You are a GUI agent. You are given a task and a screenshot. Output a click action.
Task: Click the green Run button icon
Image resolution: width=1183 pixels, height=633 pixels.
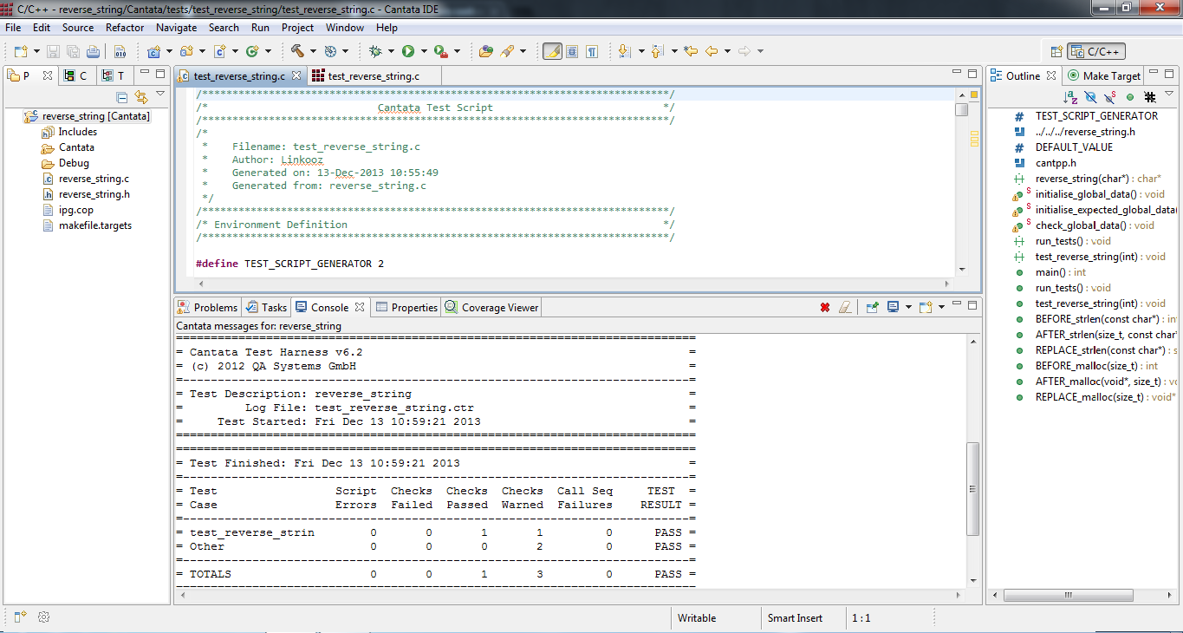(408, 51)
